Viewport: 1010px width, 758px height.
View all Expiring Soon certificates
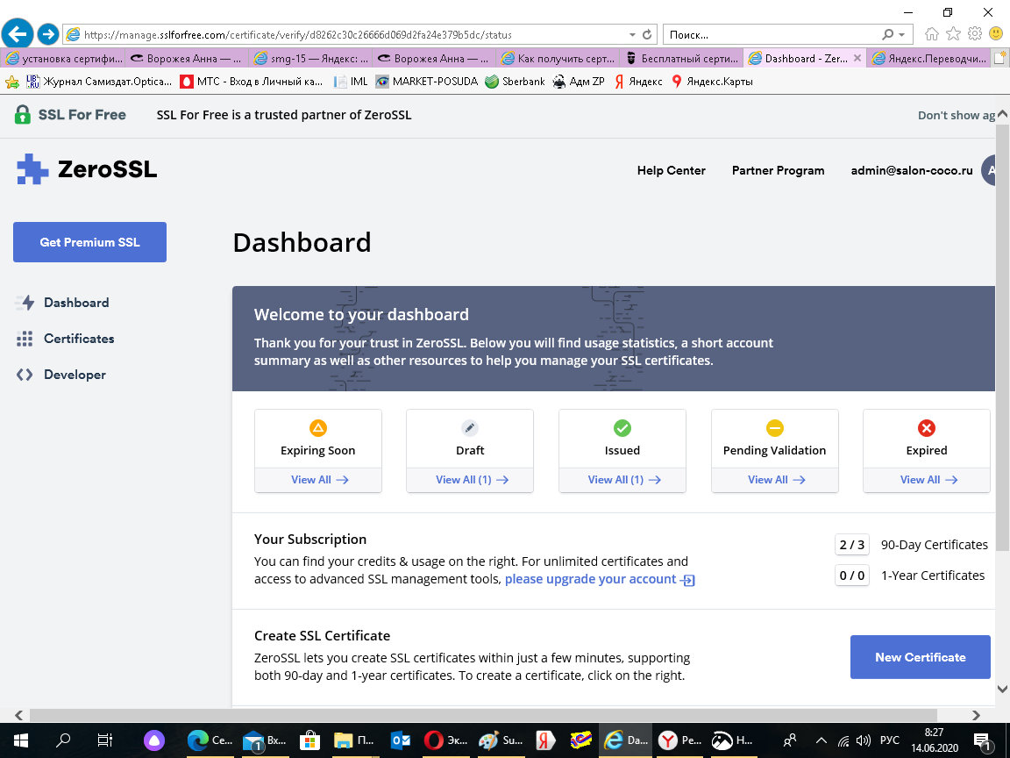click(x=319, y=480)
